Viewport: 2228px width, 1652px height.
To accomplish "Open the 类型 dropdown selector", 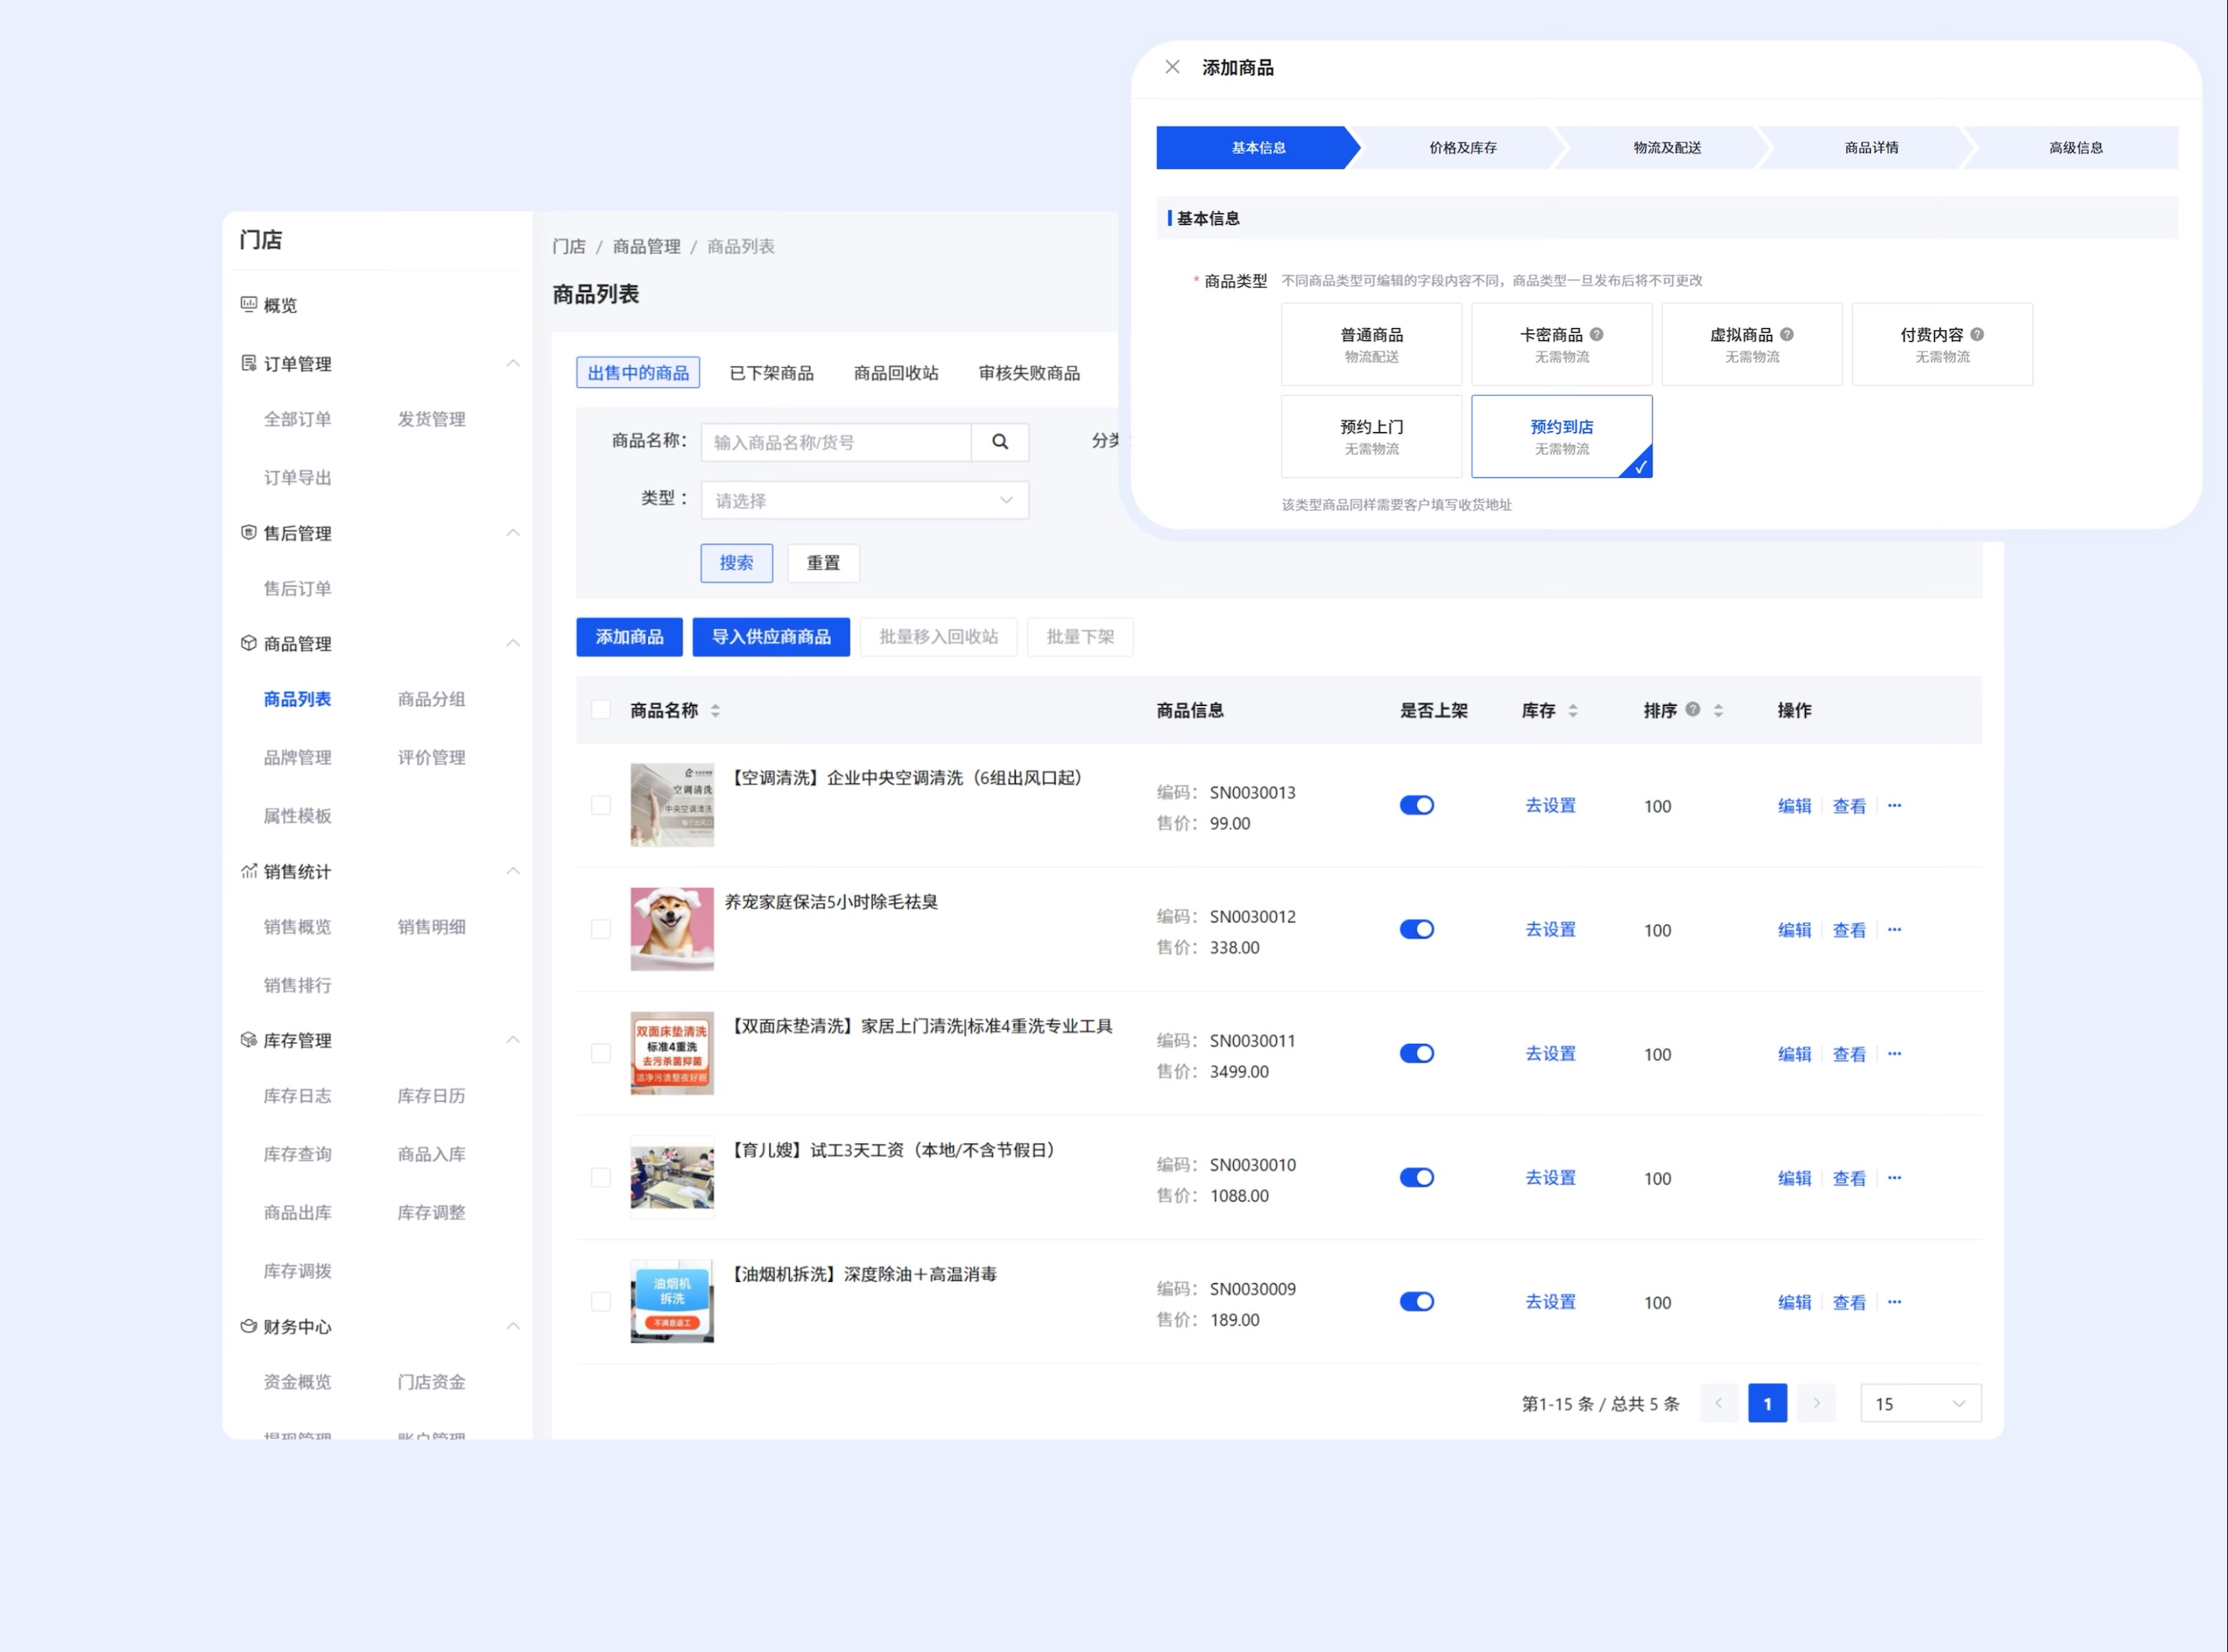I will point(864,500).
